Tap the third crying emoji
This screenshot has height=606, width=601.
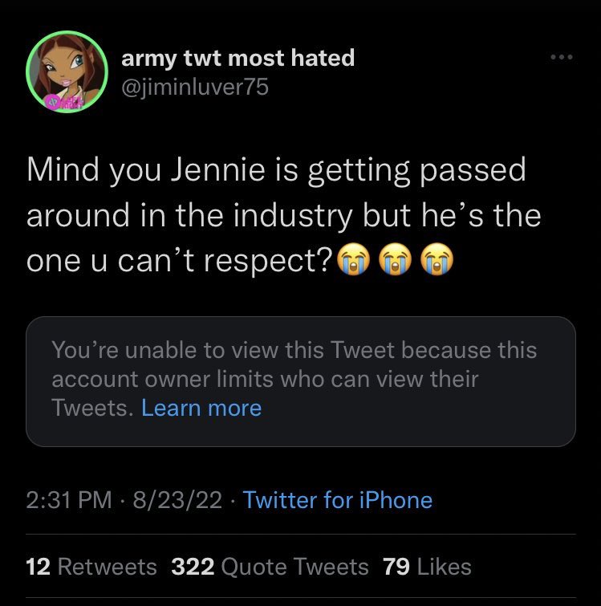pyautogui.click(x=437, y=259)
